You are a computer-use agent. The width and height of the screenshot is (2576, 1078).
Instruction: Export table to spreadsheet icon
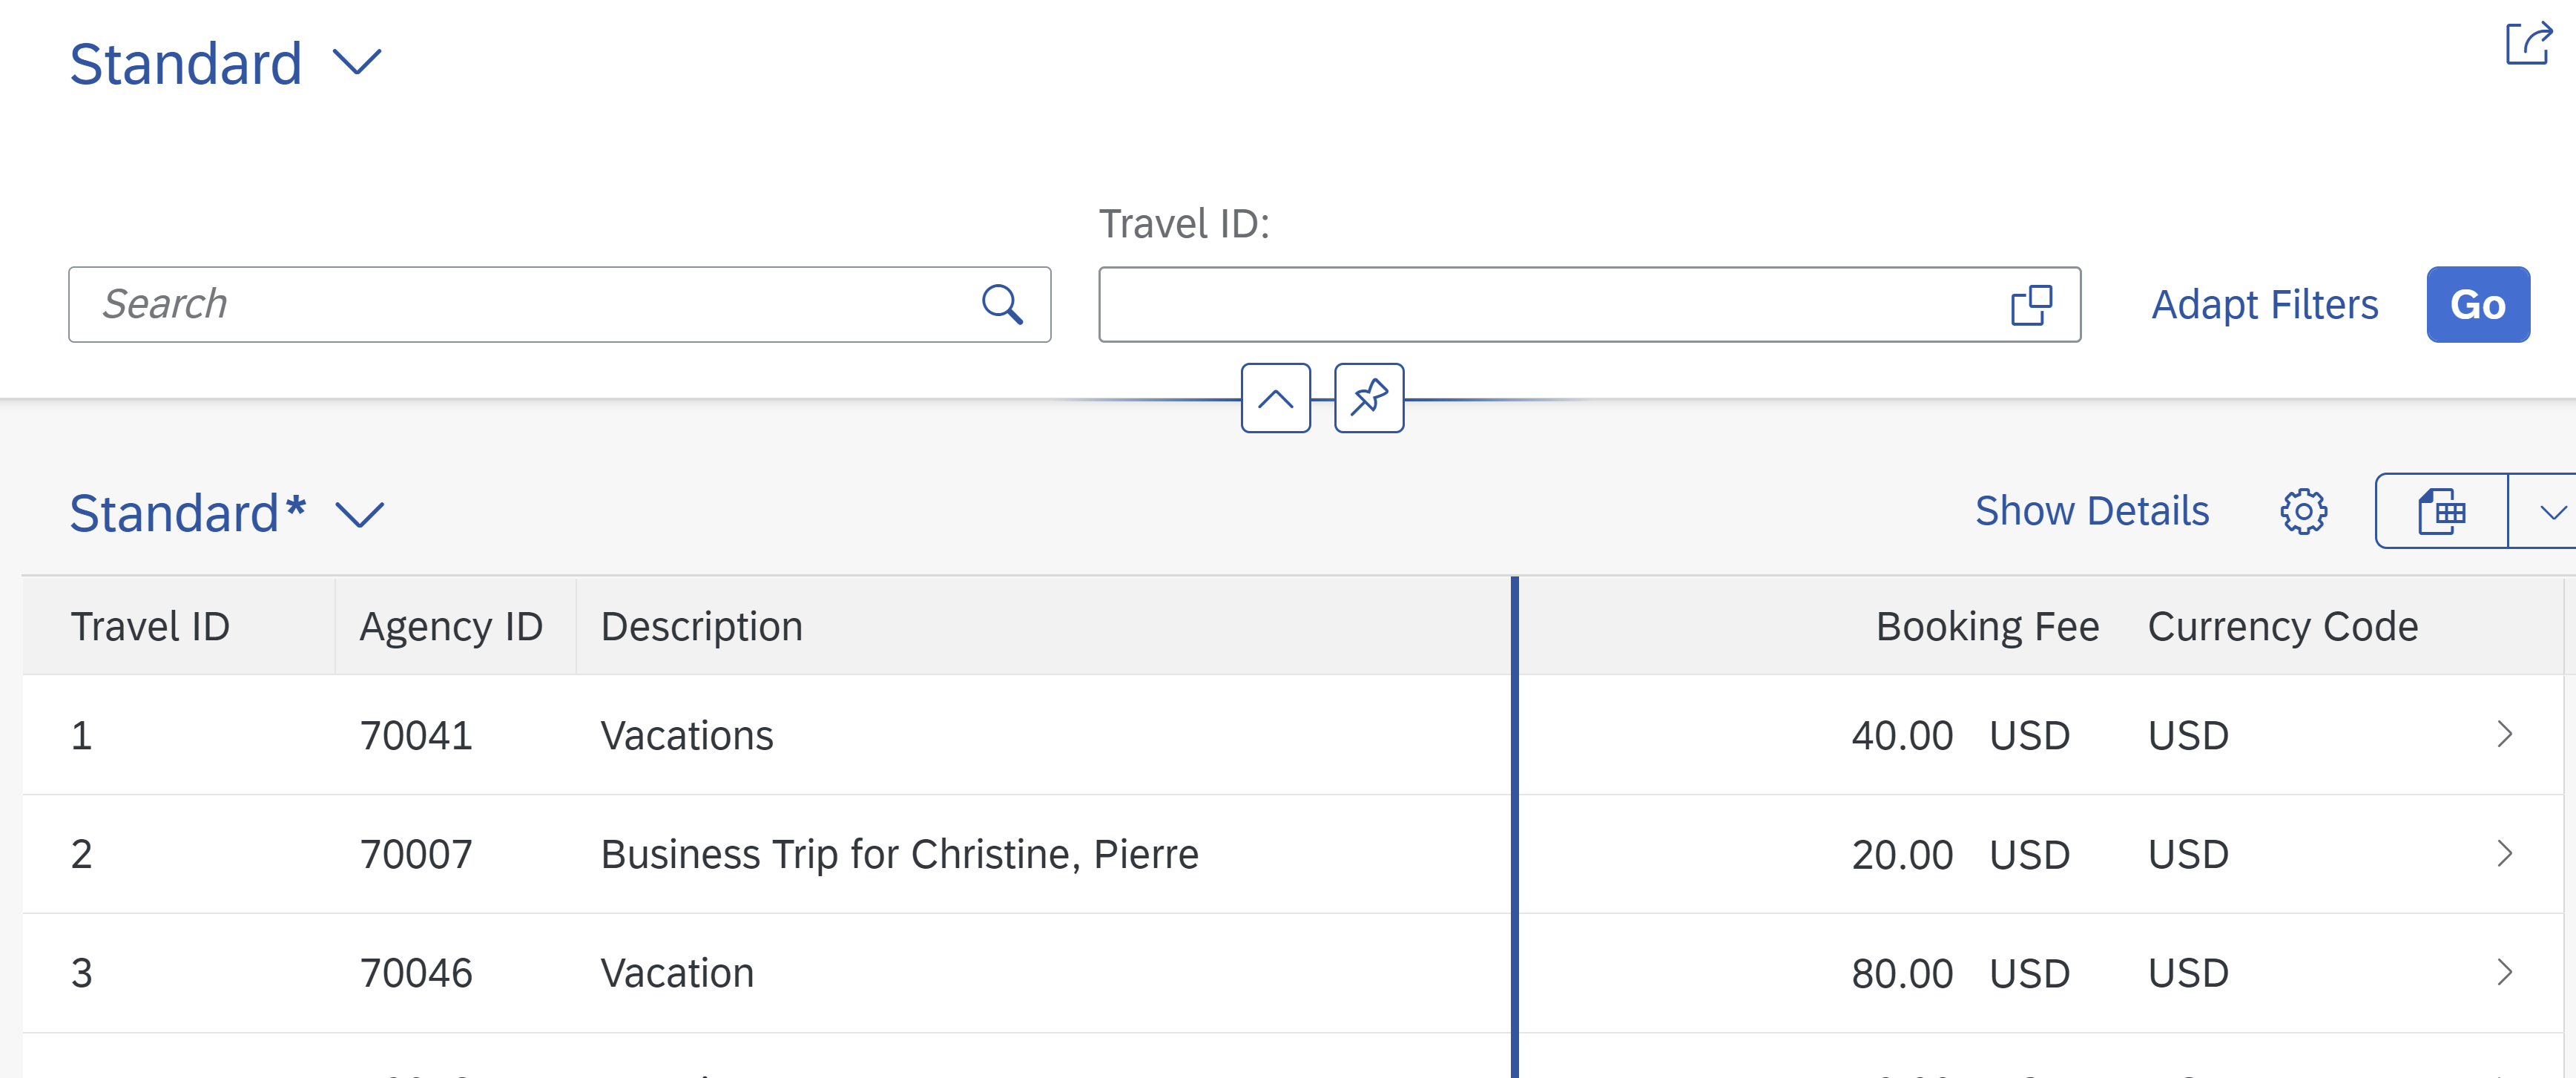click(x=2442, y=512)
